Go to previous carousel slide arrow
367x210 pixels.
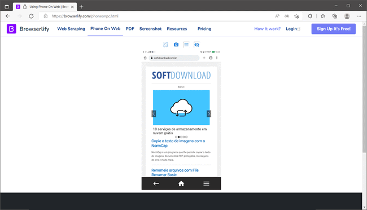154,113
